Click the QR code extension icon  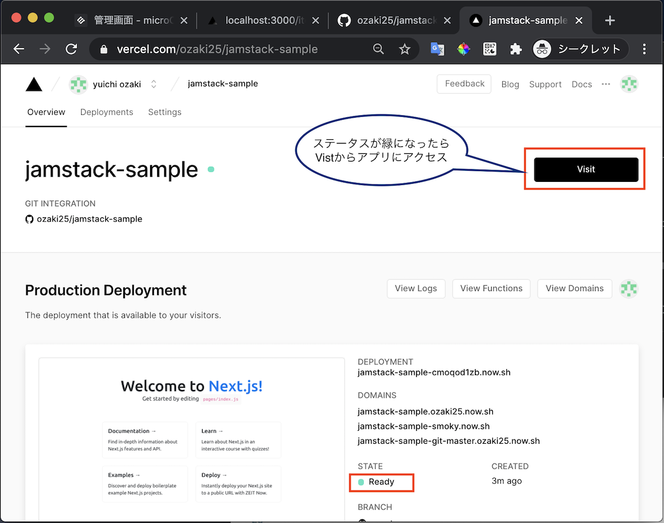click(x=489, y=49)
